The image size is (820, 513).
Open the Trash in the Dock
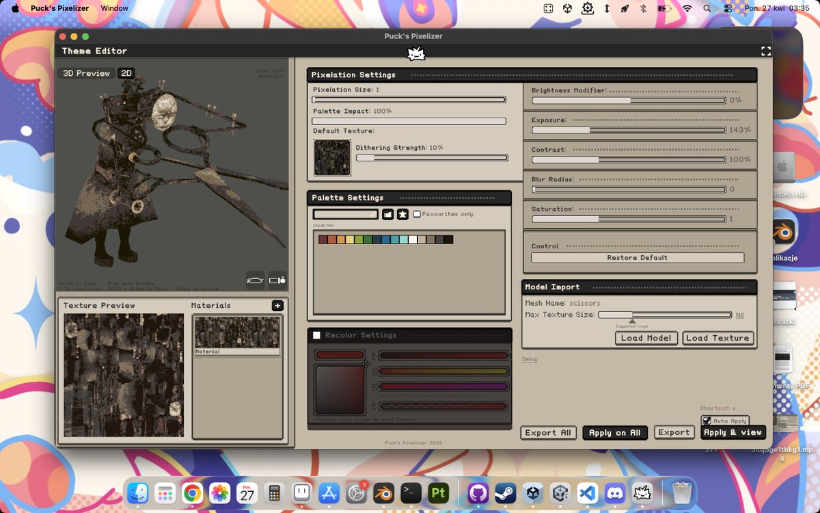click(x=681, y=492)
